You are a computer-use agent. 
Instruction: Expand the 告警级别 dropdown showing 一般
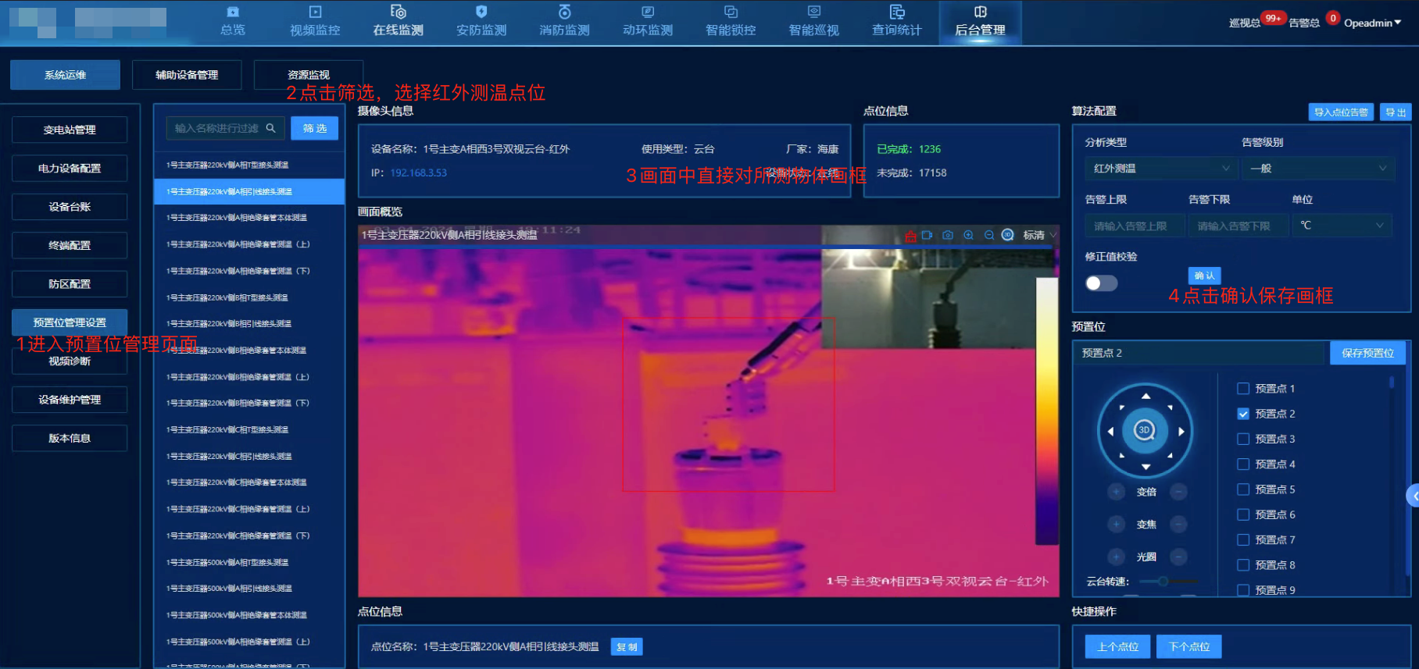1317,169
